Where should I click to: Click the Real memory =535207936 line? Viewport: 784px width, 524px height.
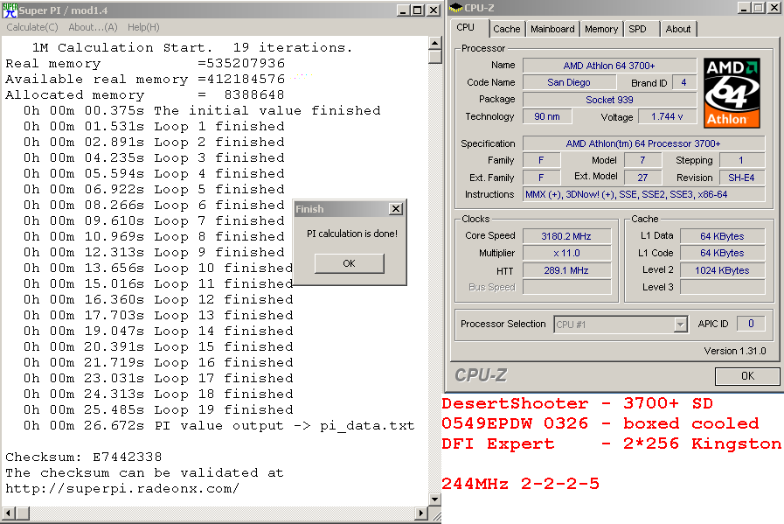[145, 64]
